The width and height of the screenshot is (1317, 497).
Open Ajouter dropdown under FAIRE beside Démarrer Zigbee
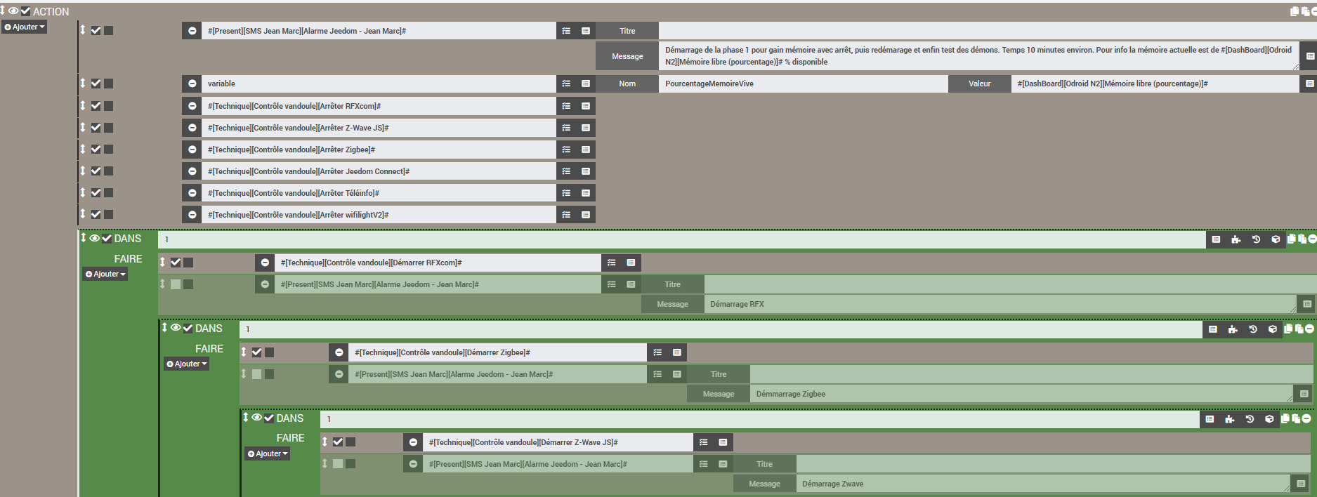(x=187, y=364)
